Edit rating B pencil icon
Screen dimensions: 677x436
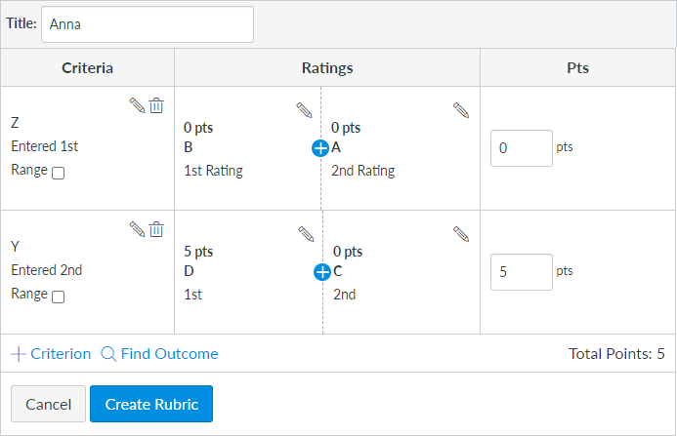tap(305, 110)
